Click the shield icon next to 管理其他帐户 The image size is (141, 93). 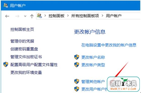point(77,81)
